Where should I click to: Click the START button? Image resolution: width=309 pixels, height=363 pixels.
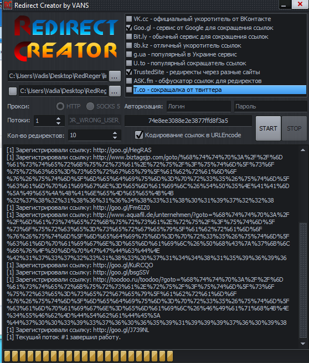268,128
